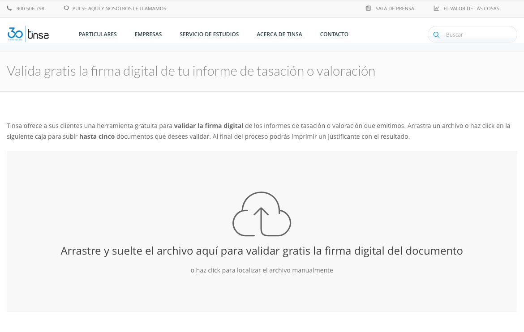This screenshot has height=332, width=524.
Task: Click the speech bubble callback icon
Action: [x=66, y=9]
